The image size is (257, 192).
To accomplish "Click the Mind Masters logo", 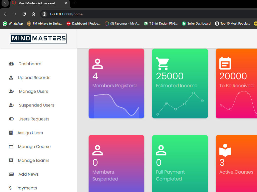I will pos(38,38).
